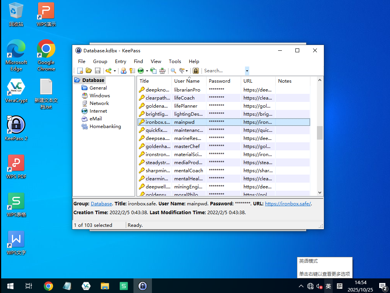Open the Tools menu
Image resolution: width=390 pixels, height=293 pixels.
(175, 61)
